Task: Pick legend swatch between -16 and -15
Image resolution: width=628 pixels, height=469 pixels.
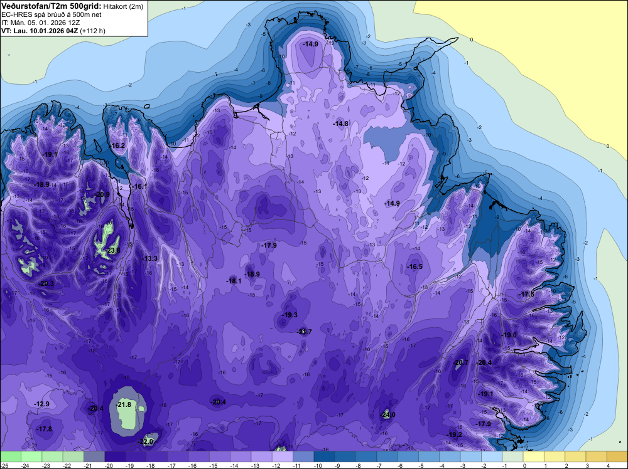Action: pyautogui.click(x=198, y=456)
